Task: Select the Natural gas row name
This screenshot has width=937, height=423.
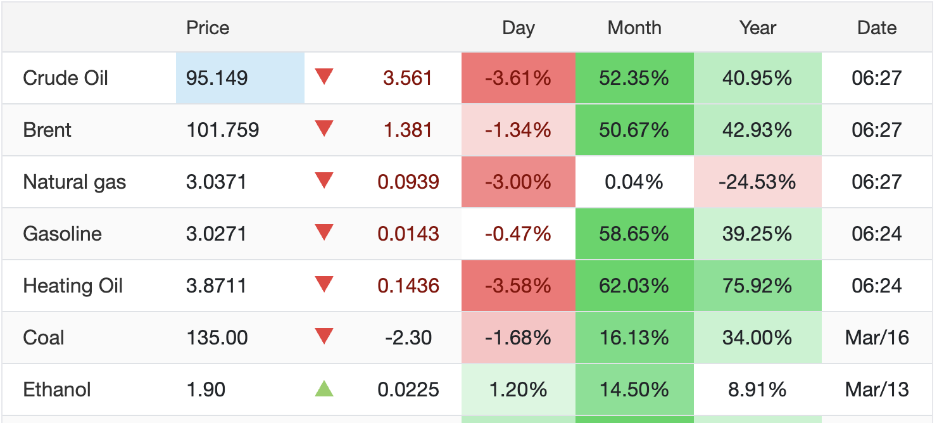Action: tap(74, 182)
